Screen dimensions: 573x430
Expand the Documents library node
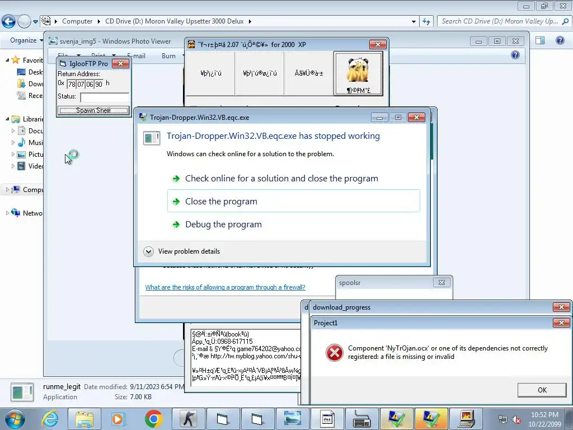click(13, 130)
